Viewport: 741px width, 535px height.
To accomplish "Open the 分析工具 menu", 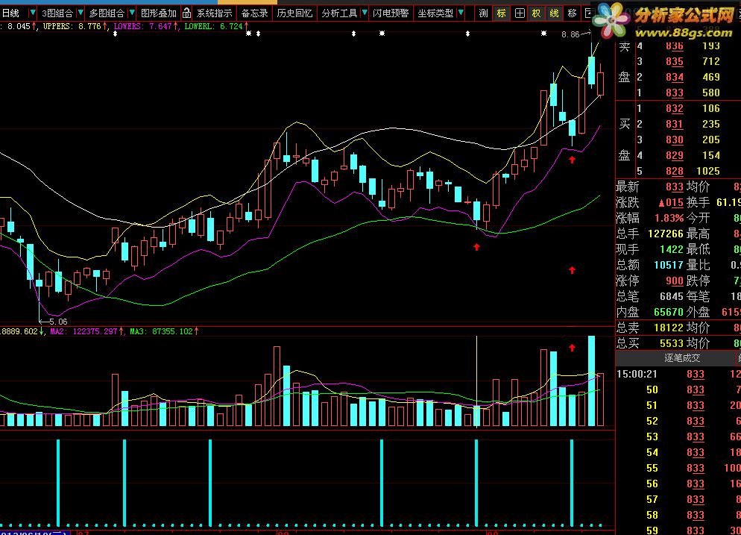I will click(x=339, y=13).
